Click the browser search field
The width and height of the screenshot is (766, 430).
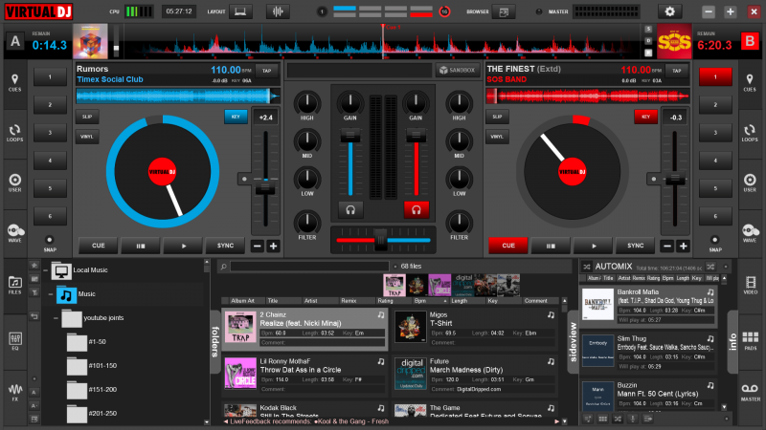point(310,267)
